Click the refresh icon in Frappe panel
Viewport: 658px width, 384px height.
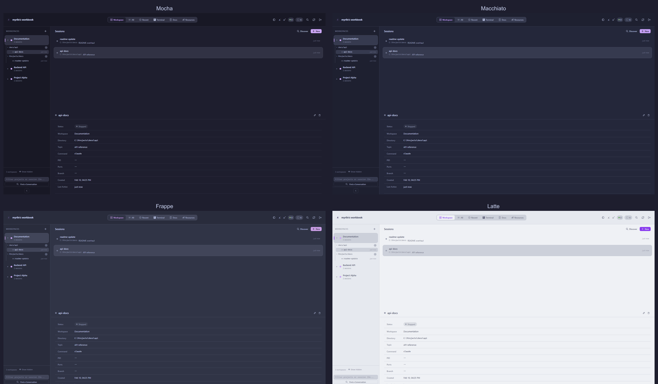click(x=314, y=218)
